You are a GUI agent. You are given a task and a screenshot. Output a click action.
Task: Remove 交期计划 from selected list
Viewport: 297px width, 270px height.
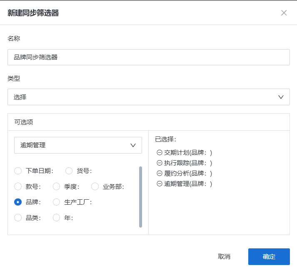point(159,153)
